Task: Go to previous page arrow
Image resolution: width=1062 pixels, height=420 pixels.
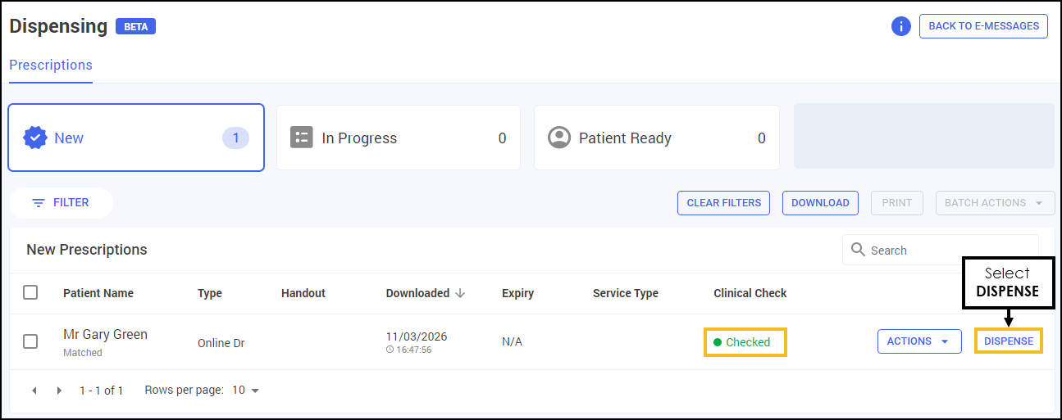Action: (34, 391)
